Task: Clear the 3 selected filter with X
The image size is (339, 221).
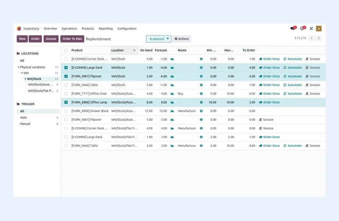Action: click(168, 39)
